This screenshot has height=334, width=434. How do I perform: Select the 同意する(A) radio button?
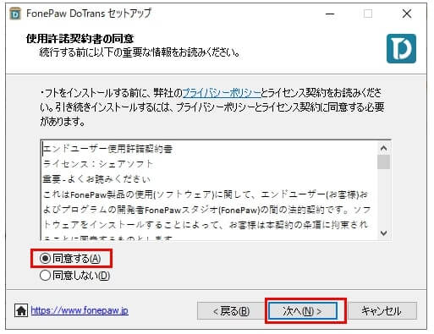pos(45,258)
